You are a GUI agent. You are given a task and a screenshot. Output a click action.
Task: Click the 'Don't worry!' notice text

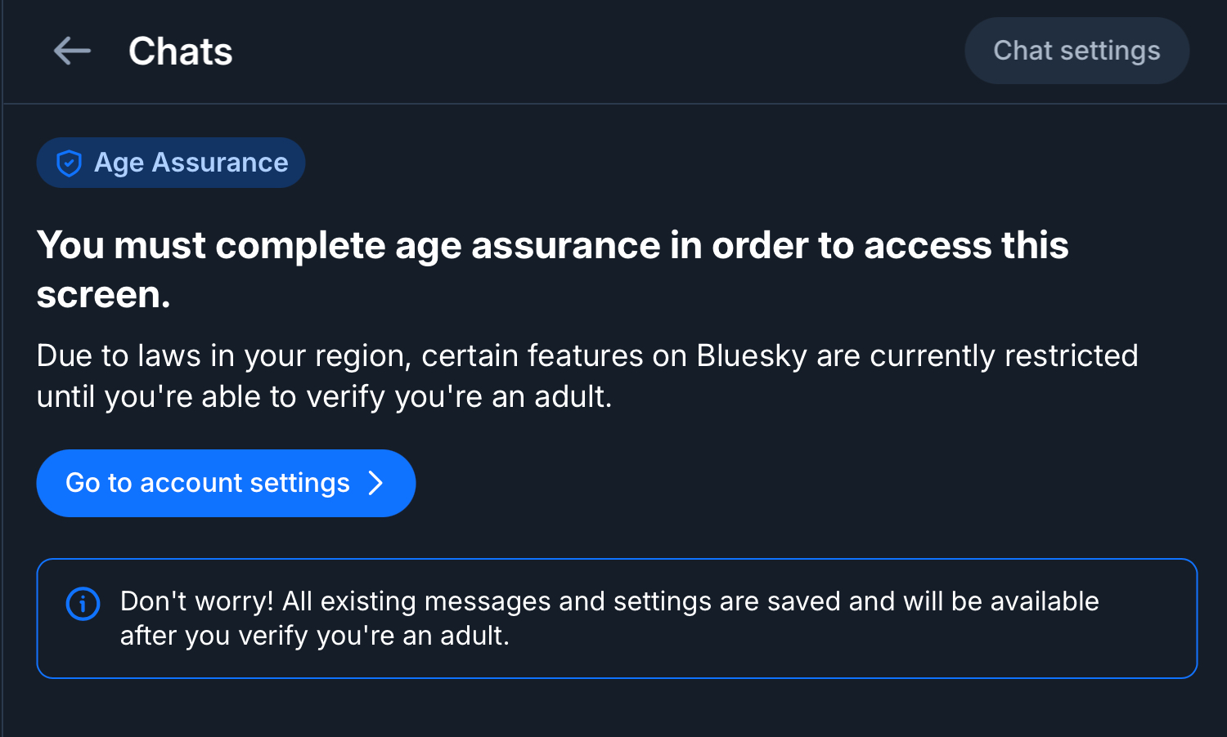click(609, 601)
